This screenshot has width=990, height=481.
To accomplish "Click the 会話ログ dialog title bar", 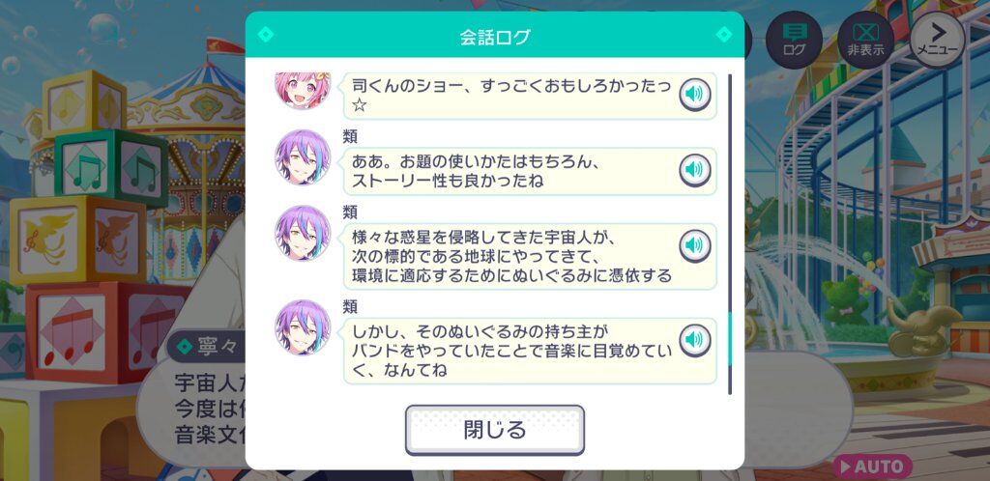I will pyautogui.click(x=495, y=36).
